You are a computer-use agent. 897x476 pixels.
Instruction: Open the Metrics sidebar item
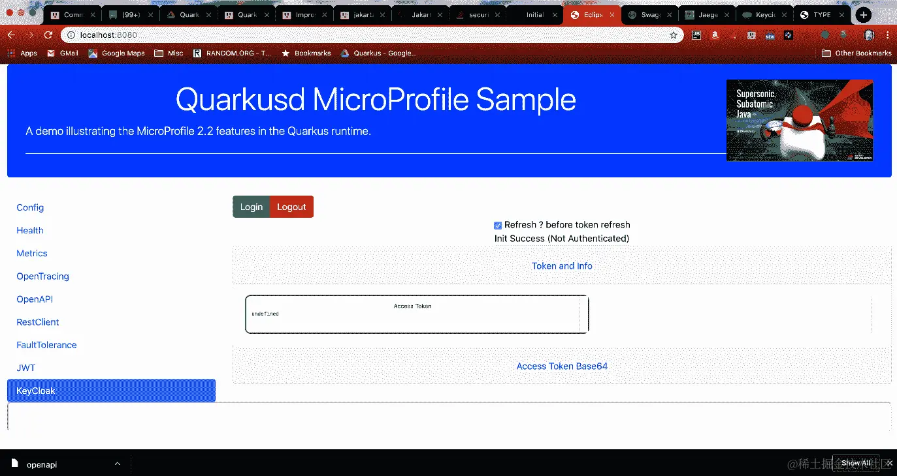click(x=32, y=253)
